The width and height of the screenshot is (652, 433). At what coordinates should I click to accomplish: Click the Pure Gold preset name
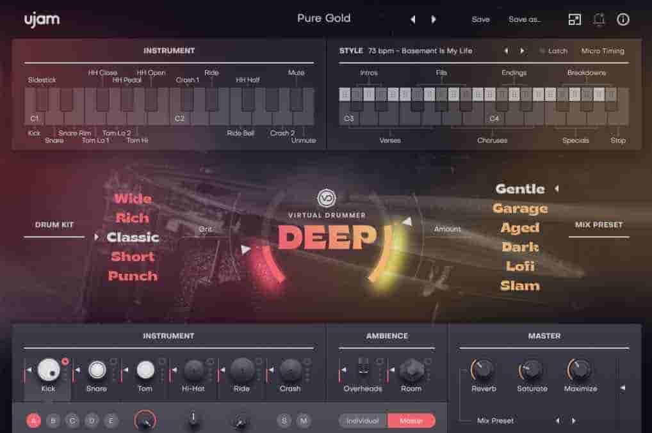point(324,19)
